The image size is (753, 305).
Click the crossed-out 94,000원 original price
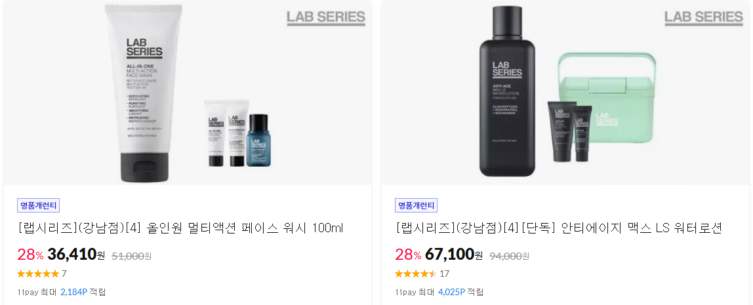tap(510, 256)
